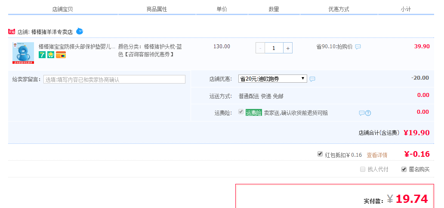This screenshot has width=444, height=208.
Task: Click the 颜色分类 attribute description text
Action: [x=150, y=50]
